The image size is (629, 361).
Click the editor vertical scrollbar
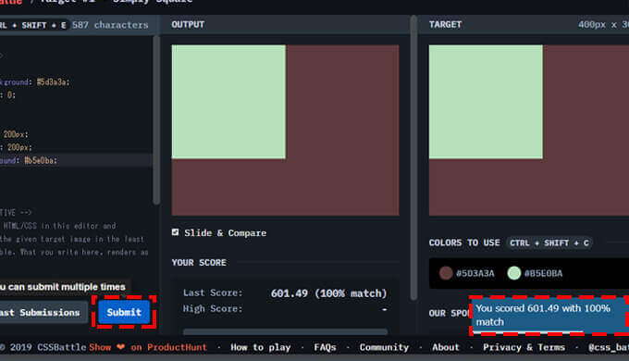156,119
